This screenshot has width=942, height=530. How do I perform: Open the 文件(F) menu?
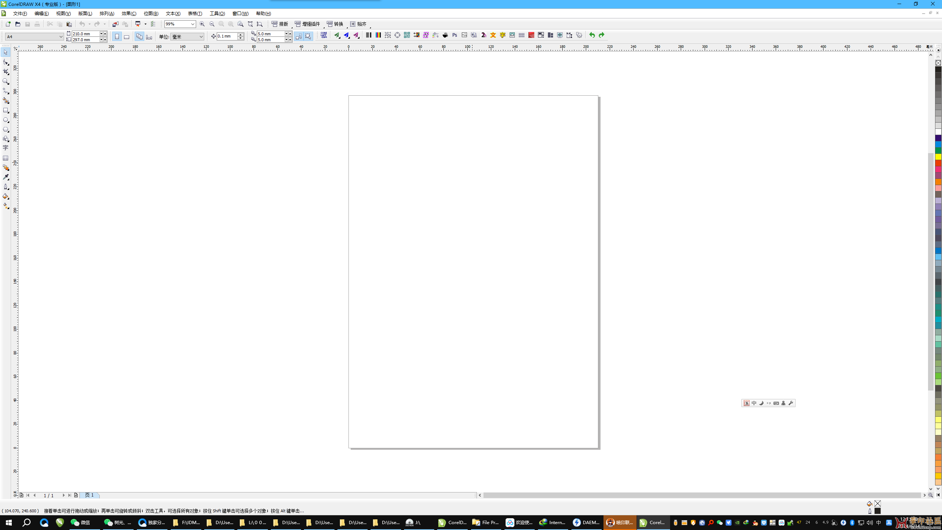(20, 14)
